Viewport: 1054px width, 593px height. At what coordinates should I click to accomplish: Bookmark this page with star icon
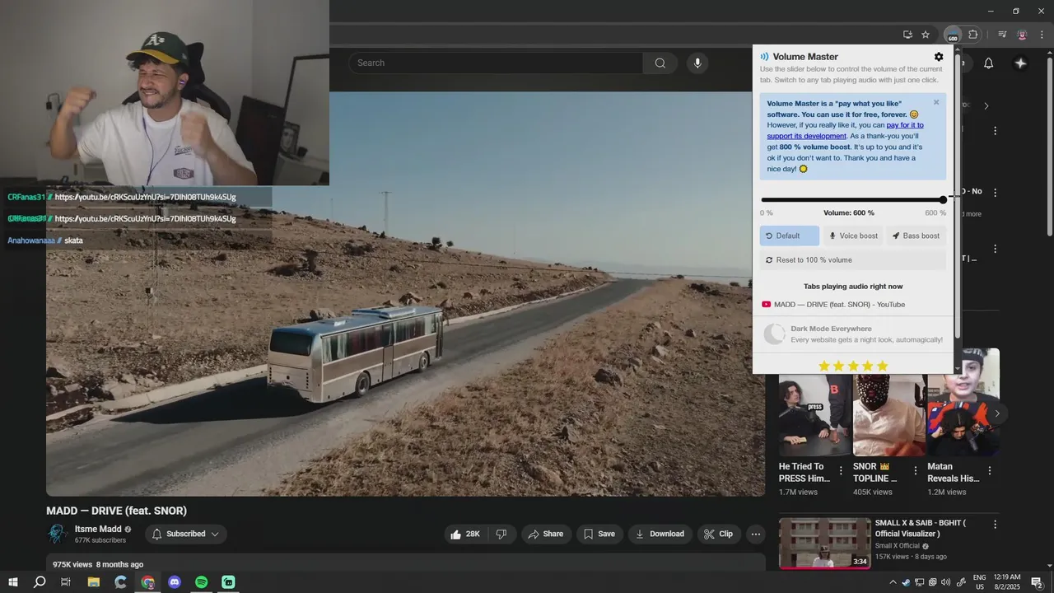pos(926,35)
